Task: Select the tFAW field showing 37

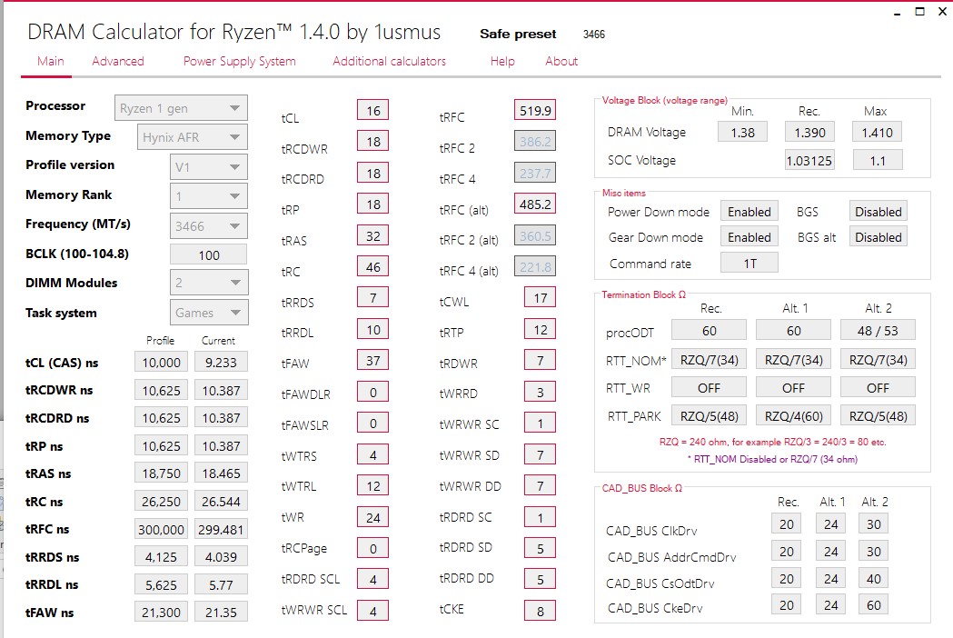Action: click(x=372, y=361)
